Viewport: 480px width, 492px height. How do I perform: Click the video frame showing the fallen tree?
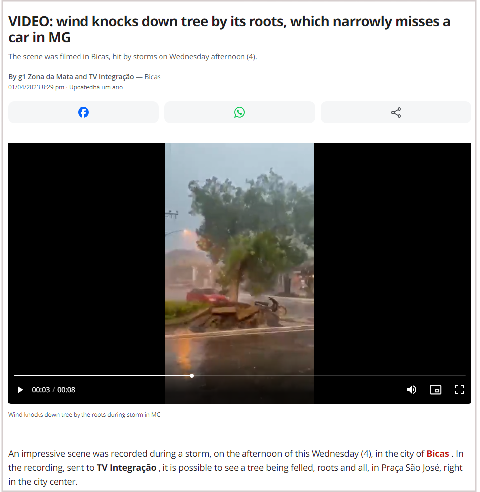point(240,257)
